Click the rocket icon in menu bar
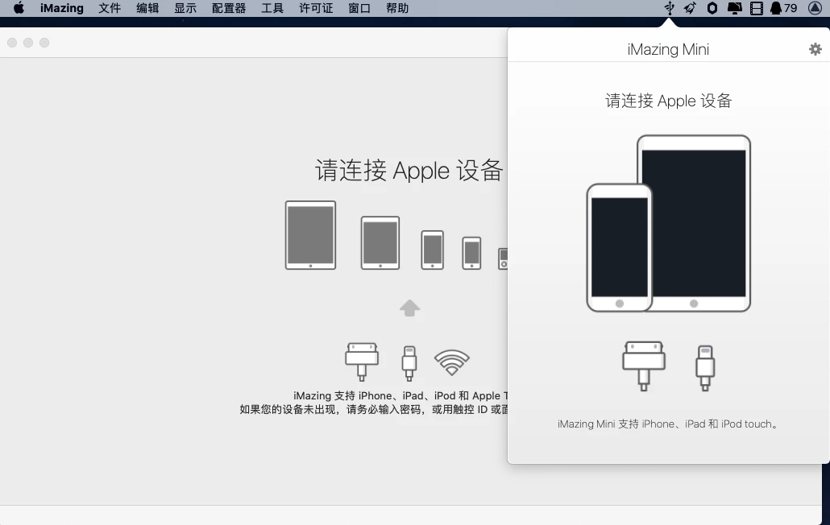 [690, 8]
